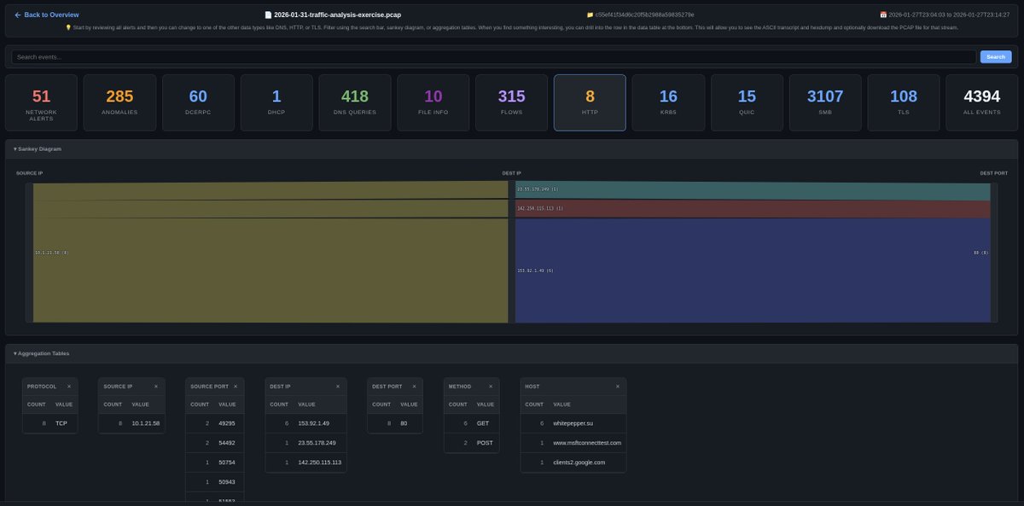Image resolution: width=1024 pixels, height=506 pixels.
Task: Open the Anomalies card showing 285
Action: (119, 102)
